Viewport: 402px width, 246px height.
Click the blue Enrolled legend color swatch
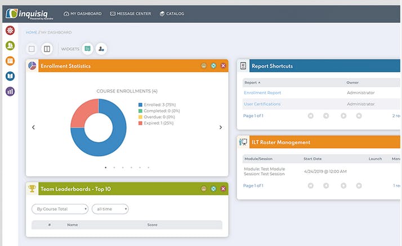pyautogui.click(x=140, y=104)
